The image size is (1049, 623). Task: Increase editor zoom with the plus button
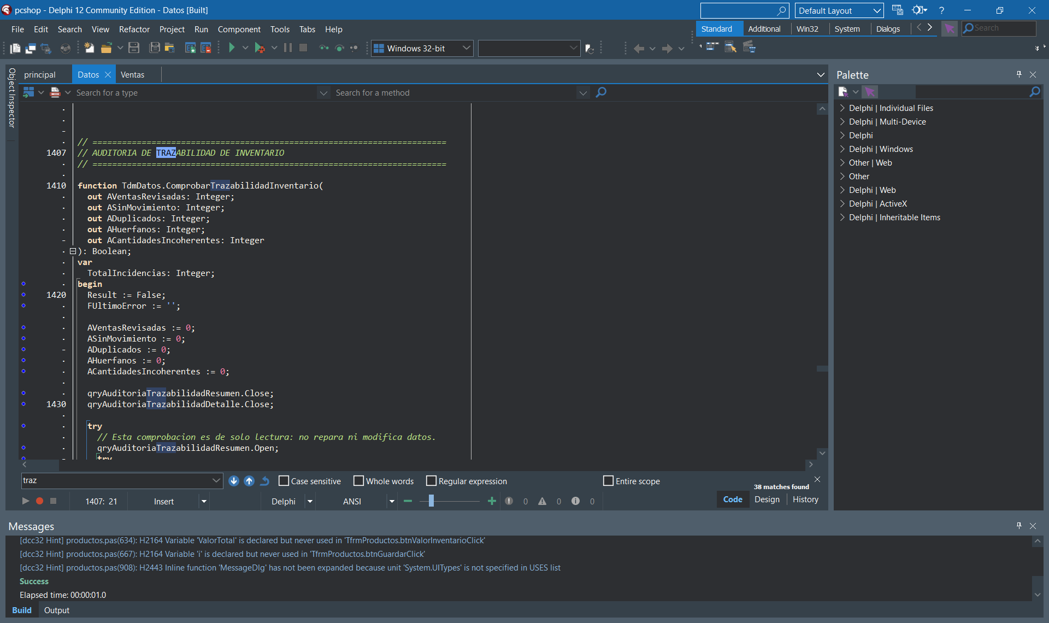[492, 501]
